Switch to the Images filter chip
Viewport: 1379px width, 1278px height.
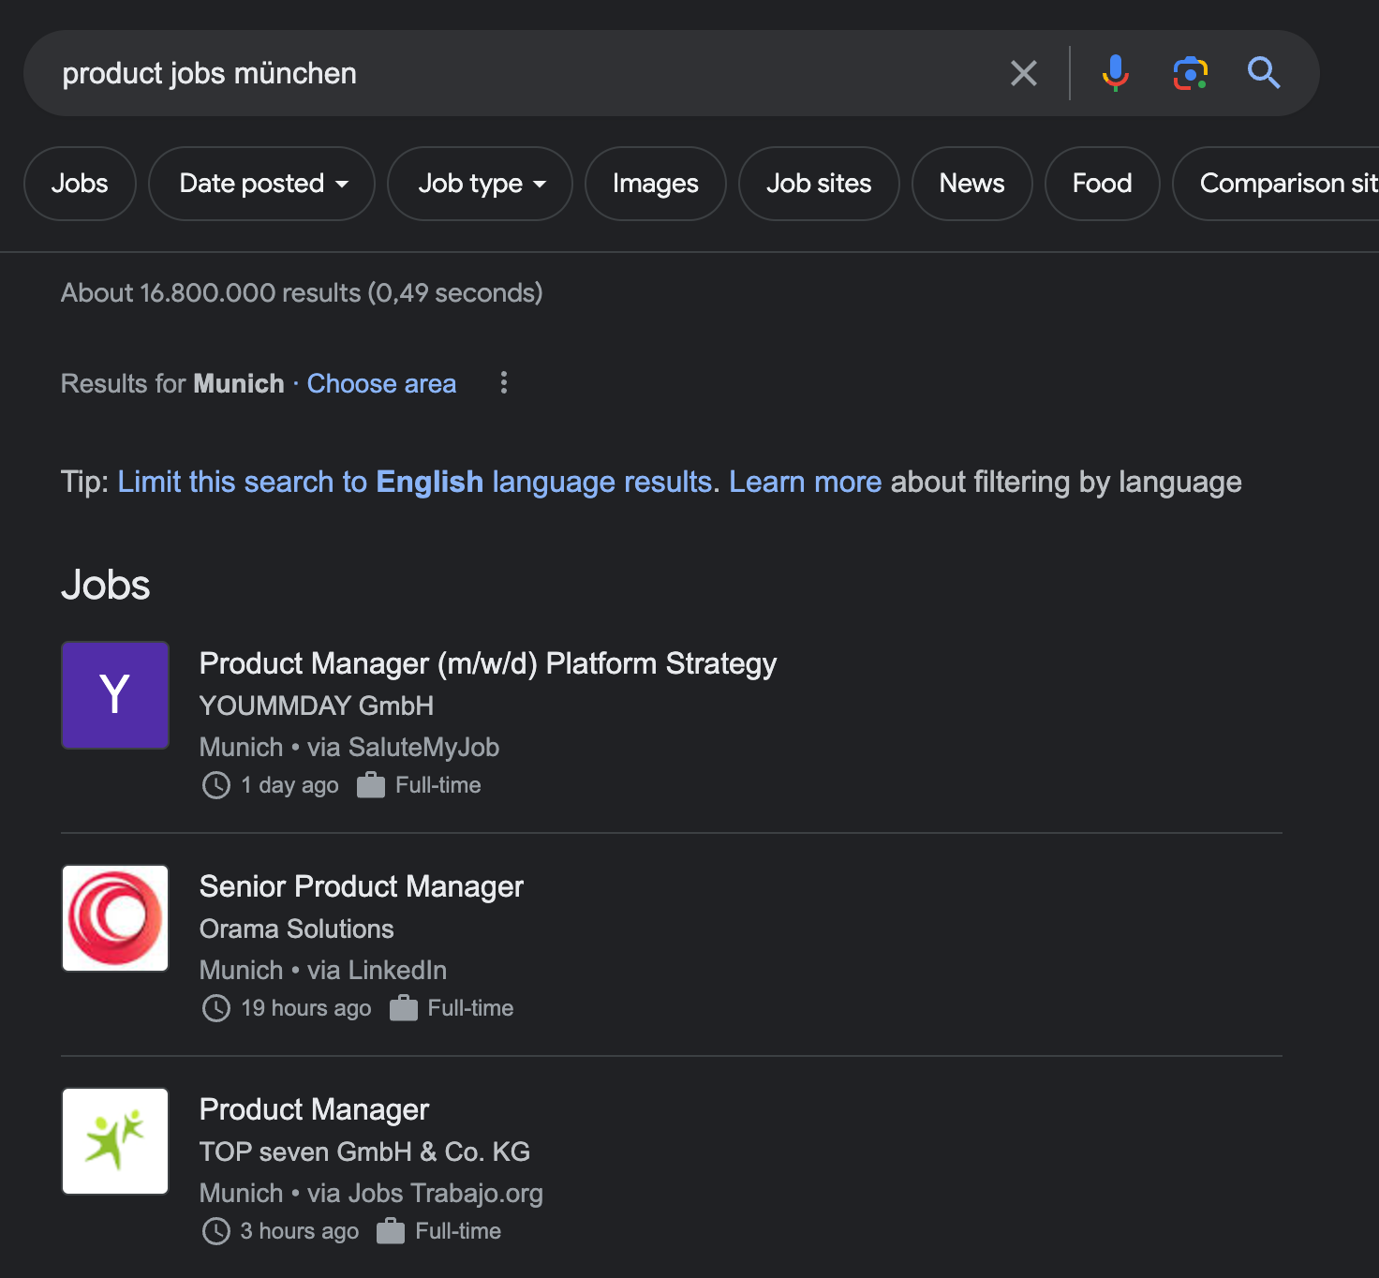pyautogui.click(x=656, y=184)
